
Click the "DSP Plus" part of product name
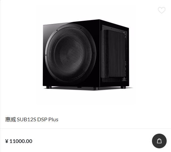point(48,120)
